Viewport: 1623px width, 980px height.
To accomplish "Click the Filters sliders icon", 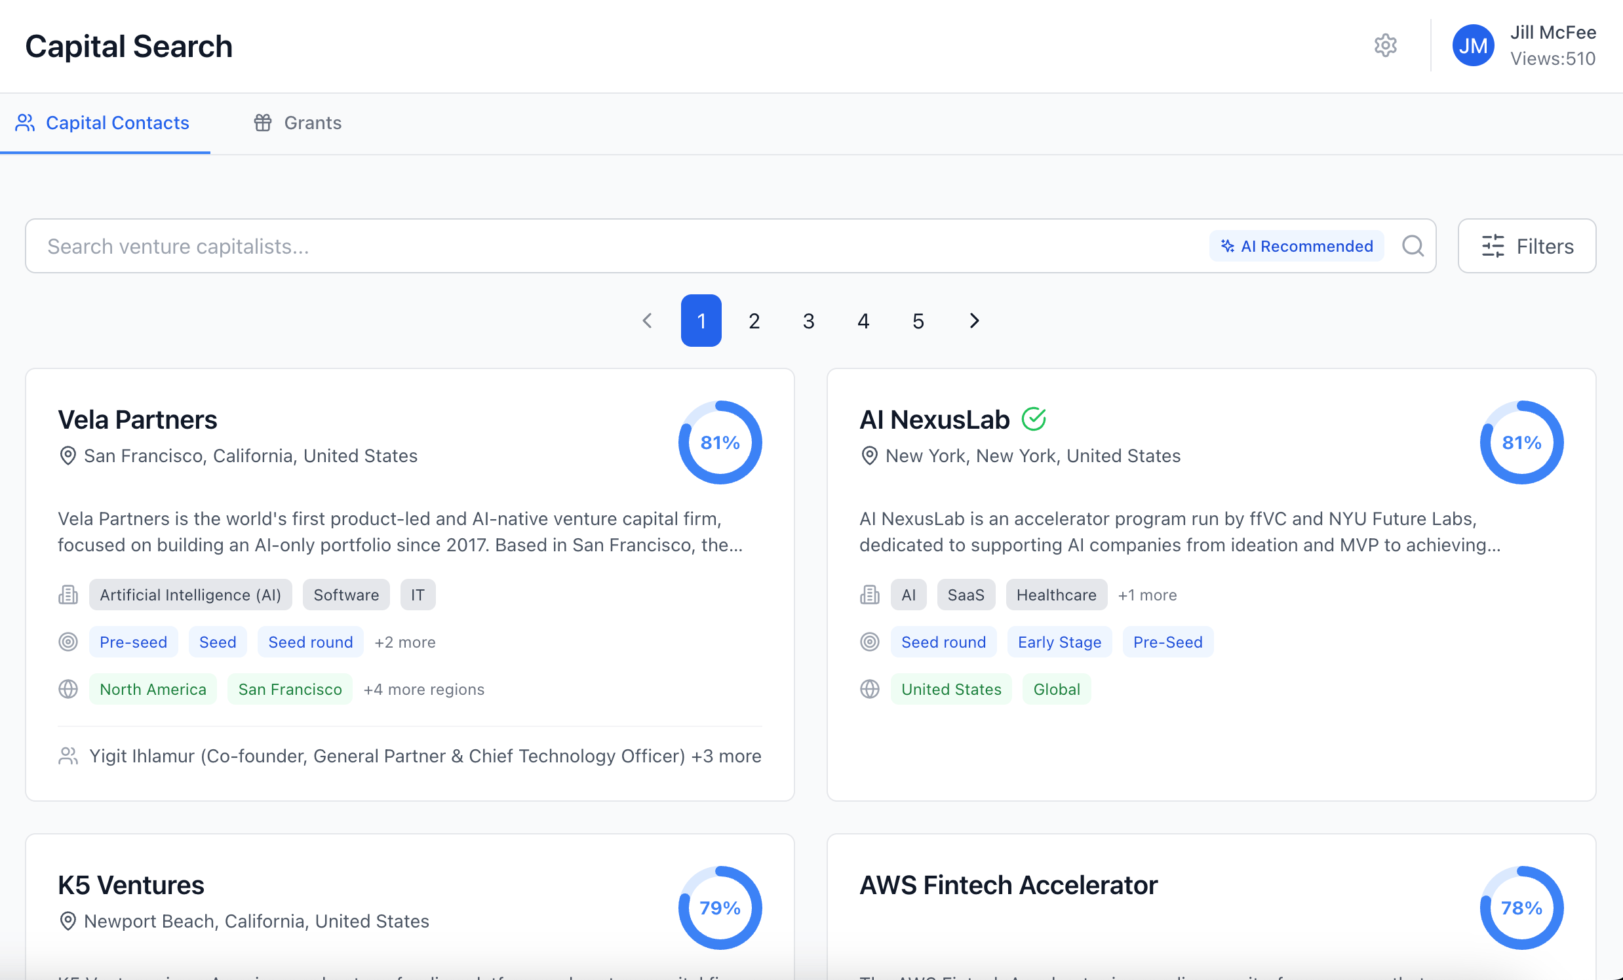I will click(1493, 246).
